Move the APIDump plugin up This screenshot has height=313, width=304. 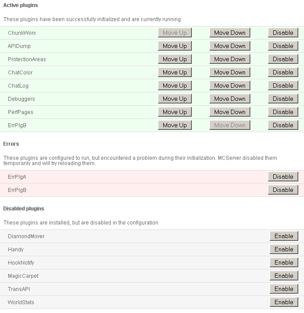coord(175,46)
